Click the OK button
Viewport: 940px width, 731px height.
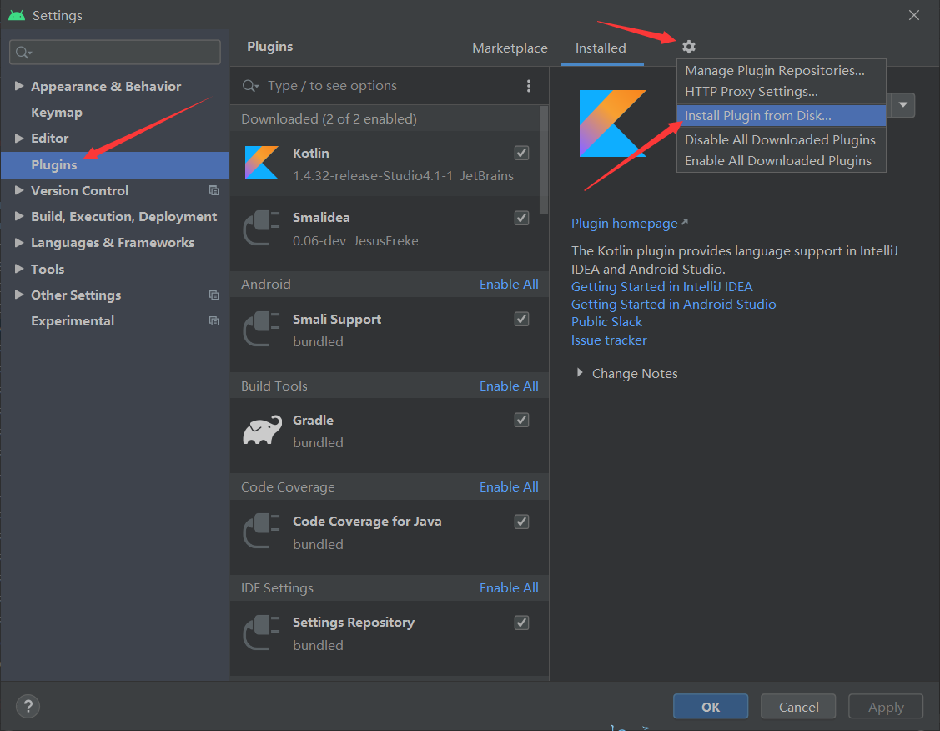click(711, 707)
